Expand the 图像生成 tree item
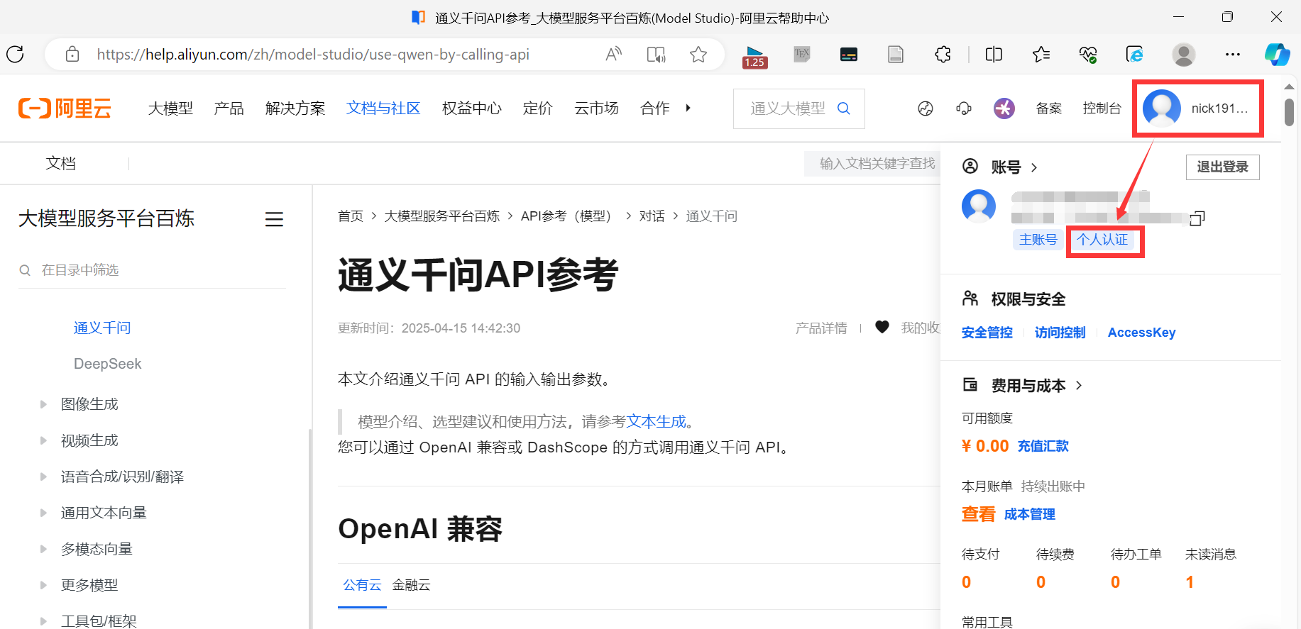This screenshot has height=629, width=1301. [43, 404]
